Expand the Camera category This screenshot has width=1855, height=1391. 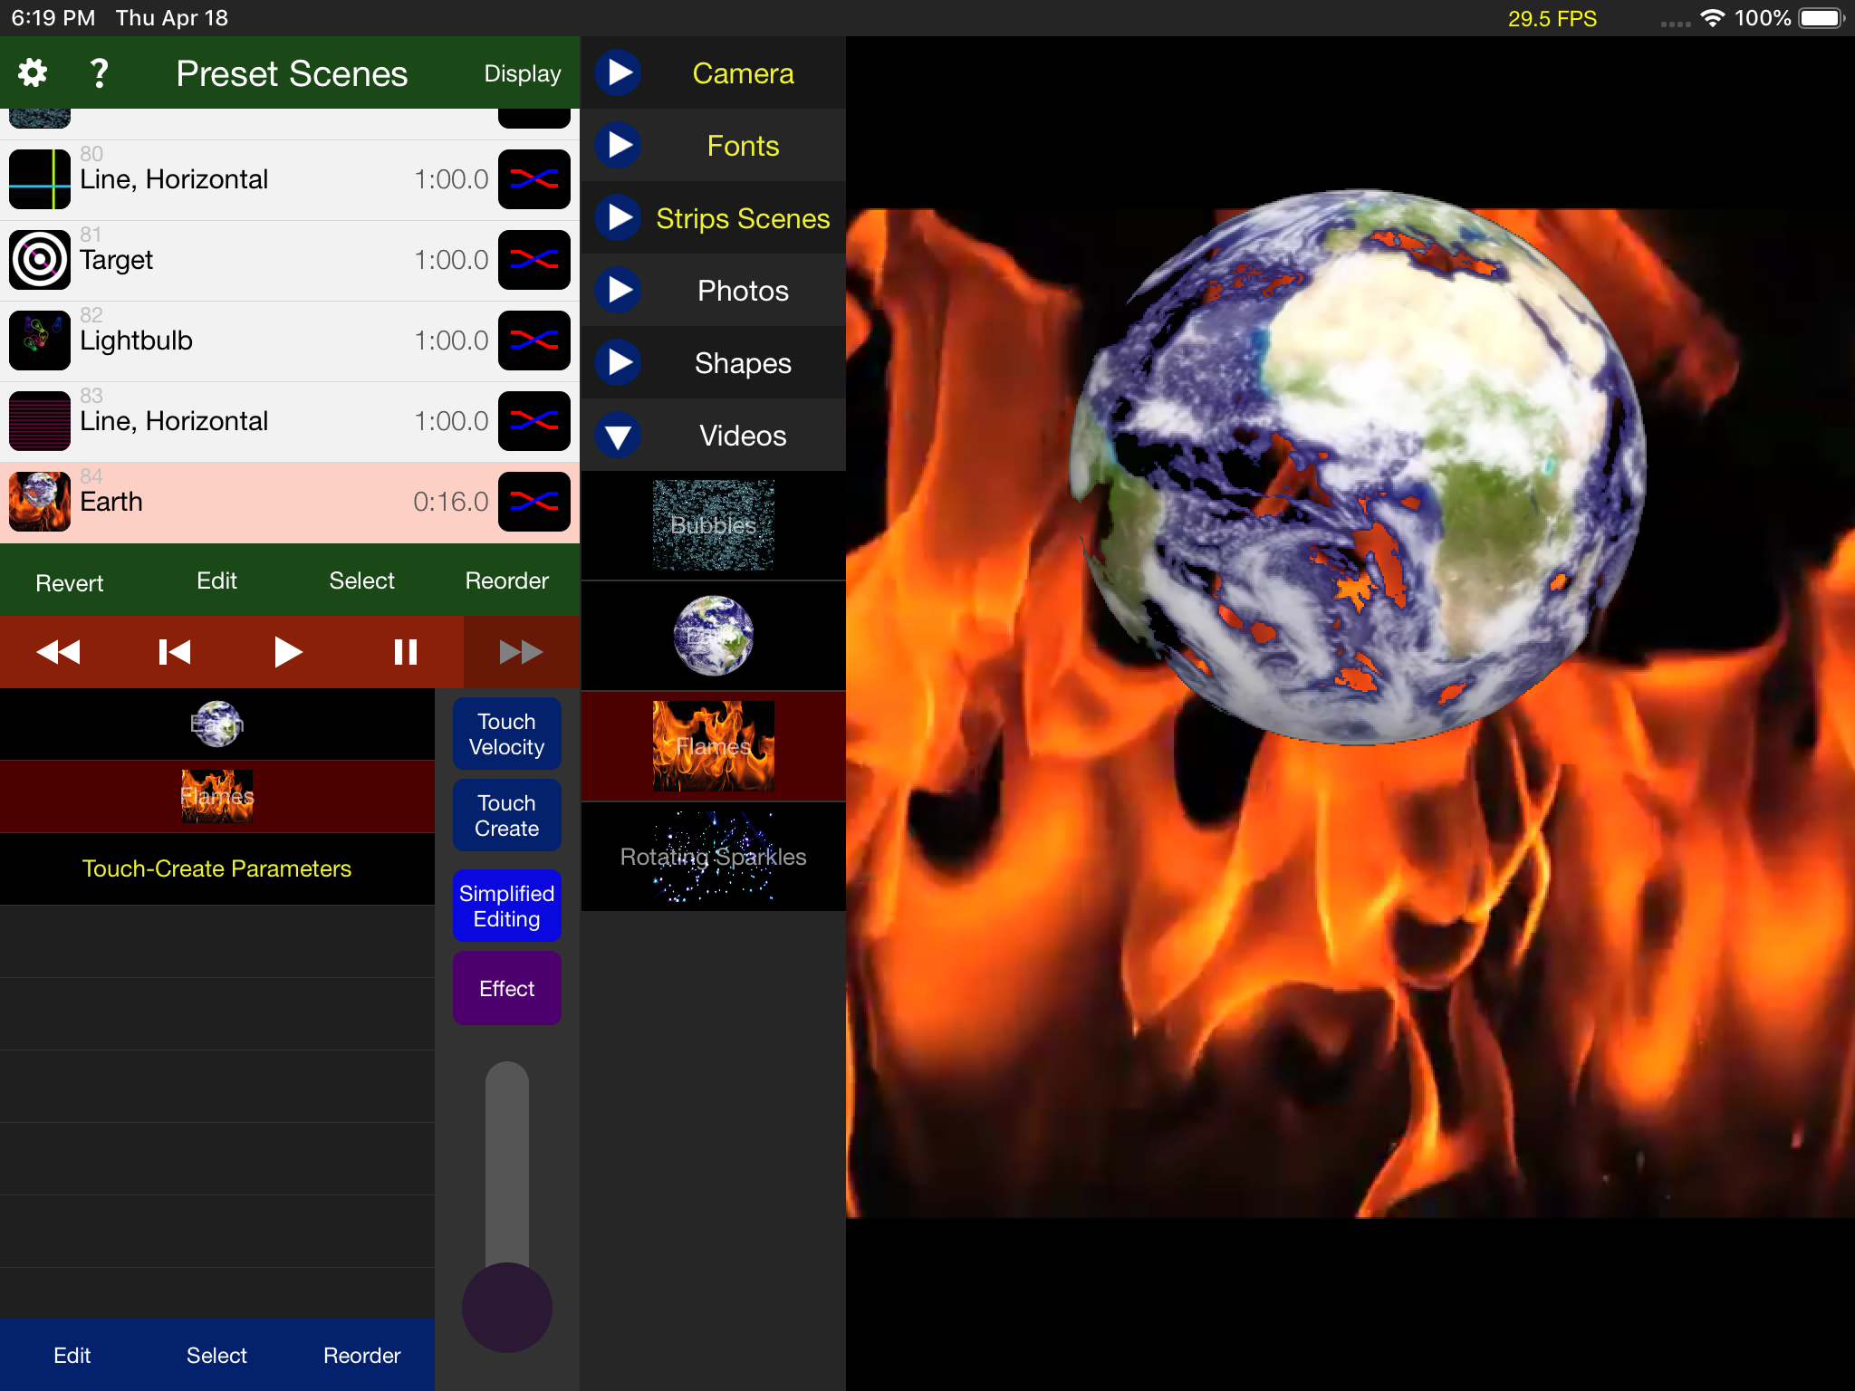(x=619, y=72)
